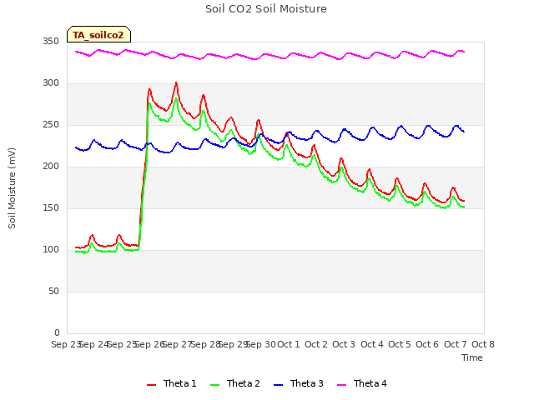This screenshot has width=534, height=400.
Task: Click the red Theta 1 peak near 300
Action: tap(176, 82)
